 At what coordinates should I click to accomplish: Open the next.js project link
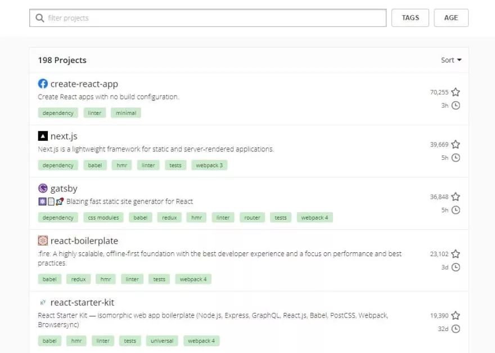click(x=64, y=136)
